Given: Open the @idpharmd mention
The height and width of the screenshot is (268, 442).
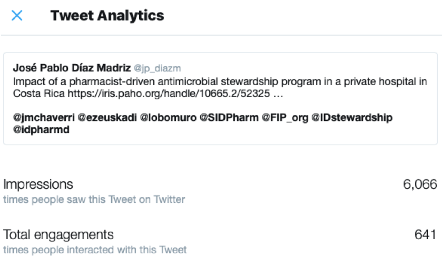Looking at the screenshot, I should [x=41, y=130].
